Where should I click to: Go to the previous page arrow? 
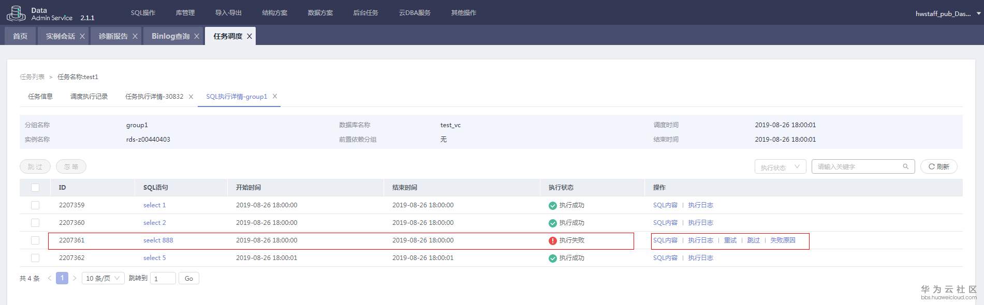pos(50,278)
